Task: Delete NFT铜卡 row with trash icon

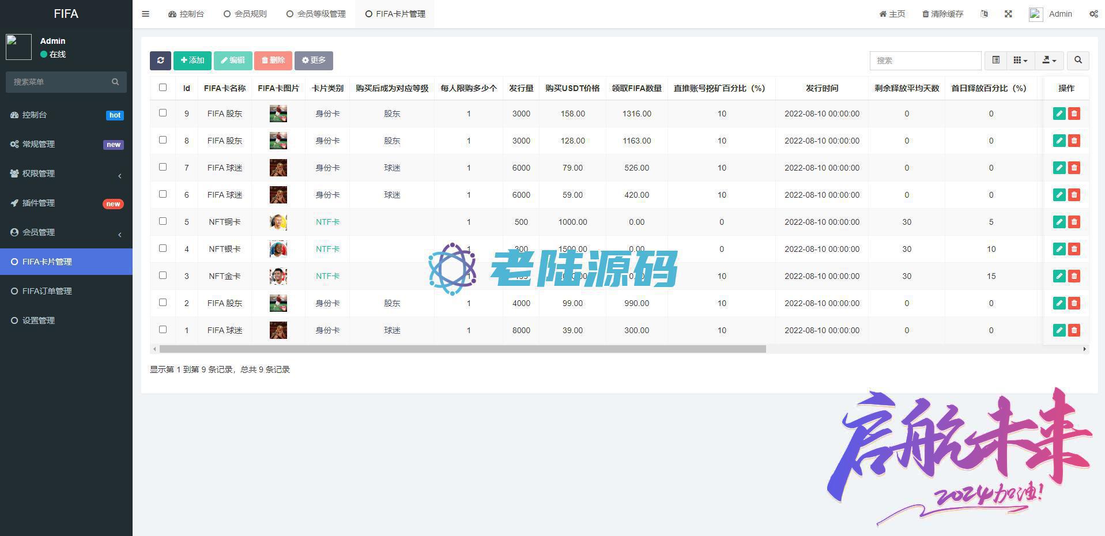Action: click(1074, 222)
